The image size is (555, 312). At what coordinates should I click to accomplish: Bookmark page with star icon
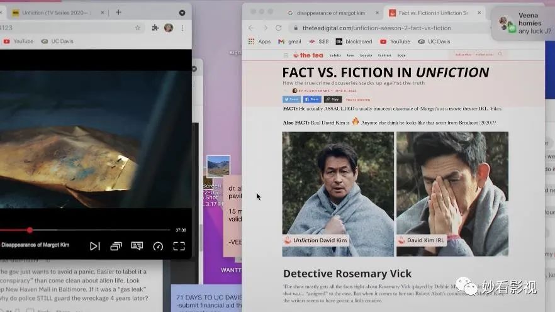(x=138, y=28)
